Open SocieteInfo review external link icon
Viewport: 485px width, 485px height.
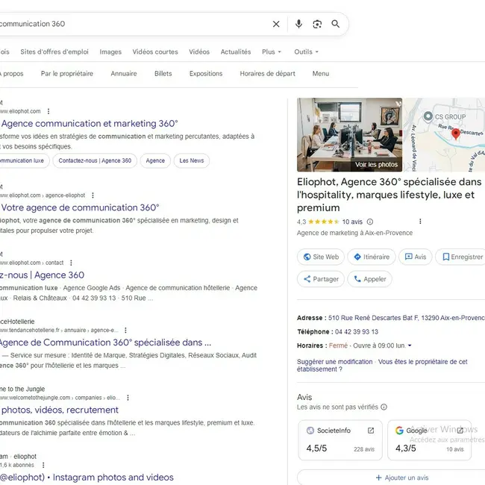371,431
